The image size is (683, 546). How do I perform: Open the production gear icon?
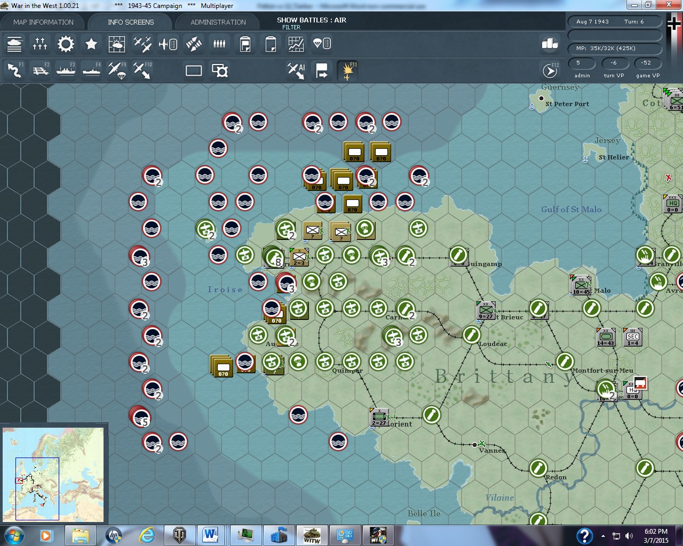point(66,44)
